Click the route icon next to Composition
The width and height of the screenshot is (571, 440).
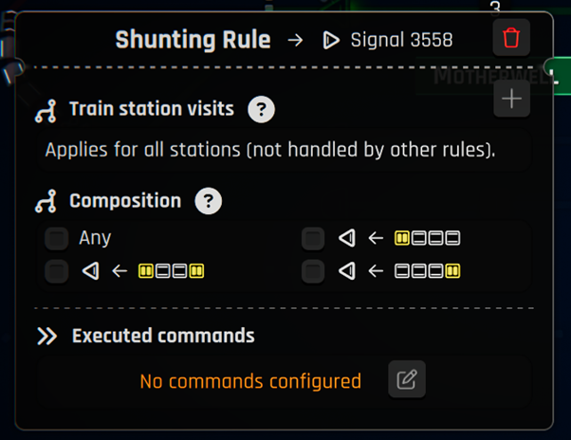click(x=46, y=201)
